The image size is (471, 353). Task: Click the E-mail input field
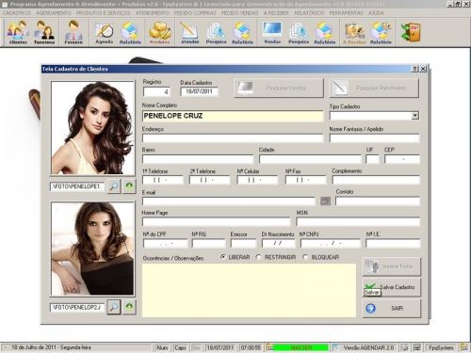229,201
